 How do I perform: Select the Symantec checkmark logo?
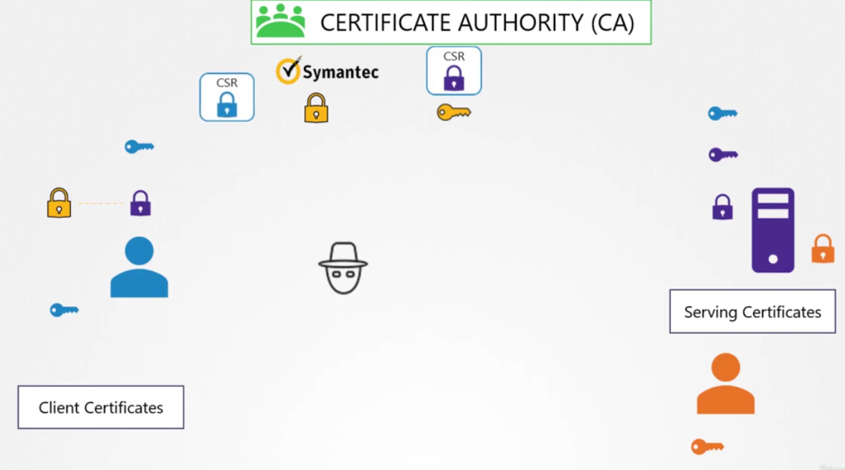[x=288, y=70]
